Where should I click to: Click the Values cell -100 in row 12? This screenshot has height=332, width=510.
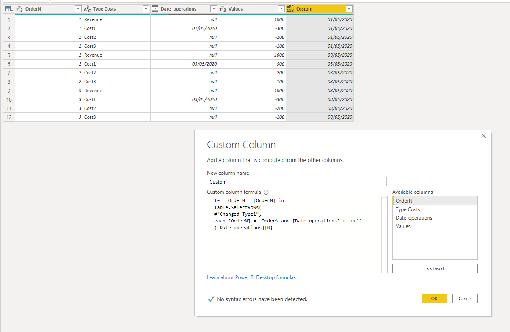point(252,117)
